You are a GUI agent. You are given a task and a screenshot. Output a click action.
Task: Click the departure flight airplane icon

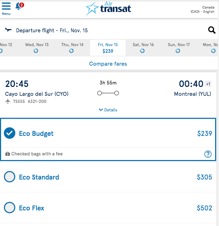9,30
